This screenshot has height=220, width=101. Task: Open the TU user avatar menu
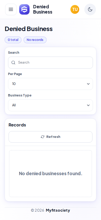75,9
